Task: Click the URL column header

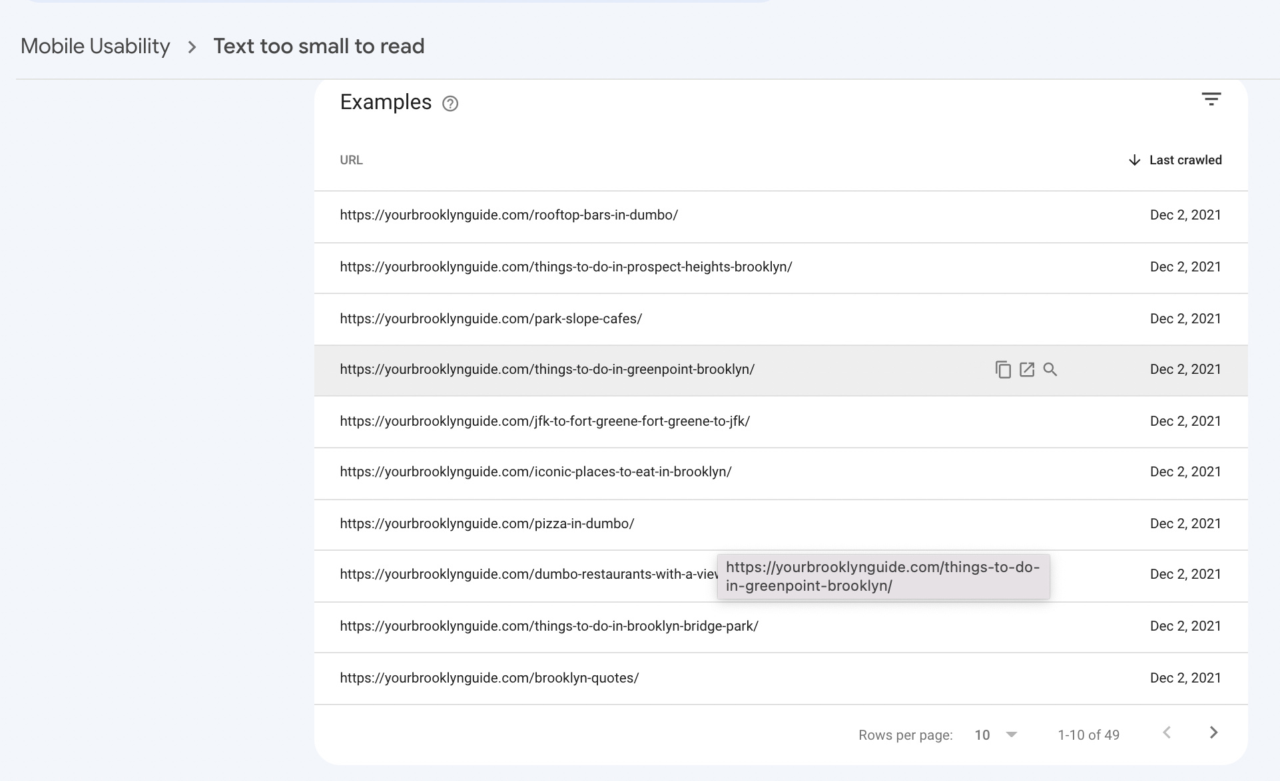Action: [351, 160]
